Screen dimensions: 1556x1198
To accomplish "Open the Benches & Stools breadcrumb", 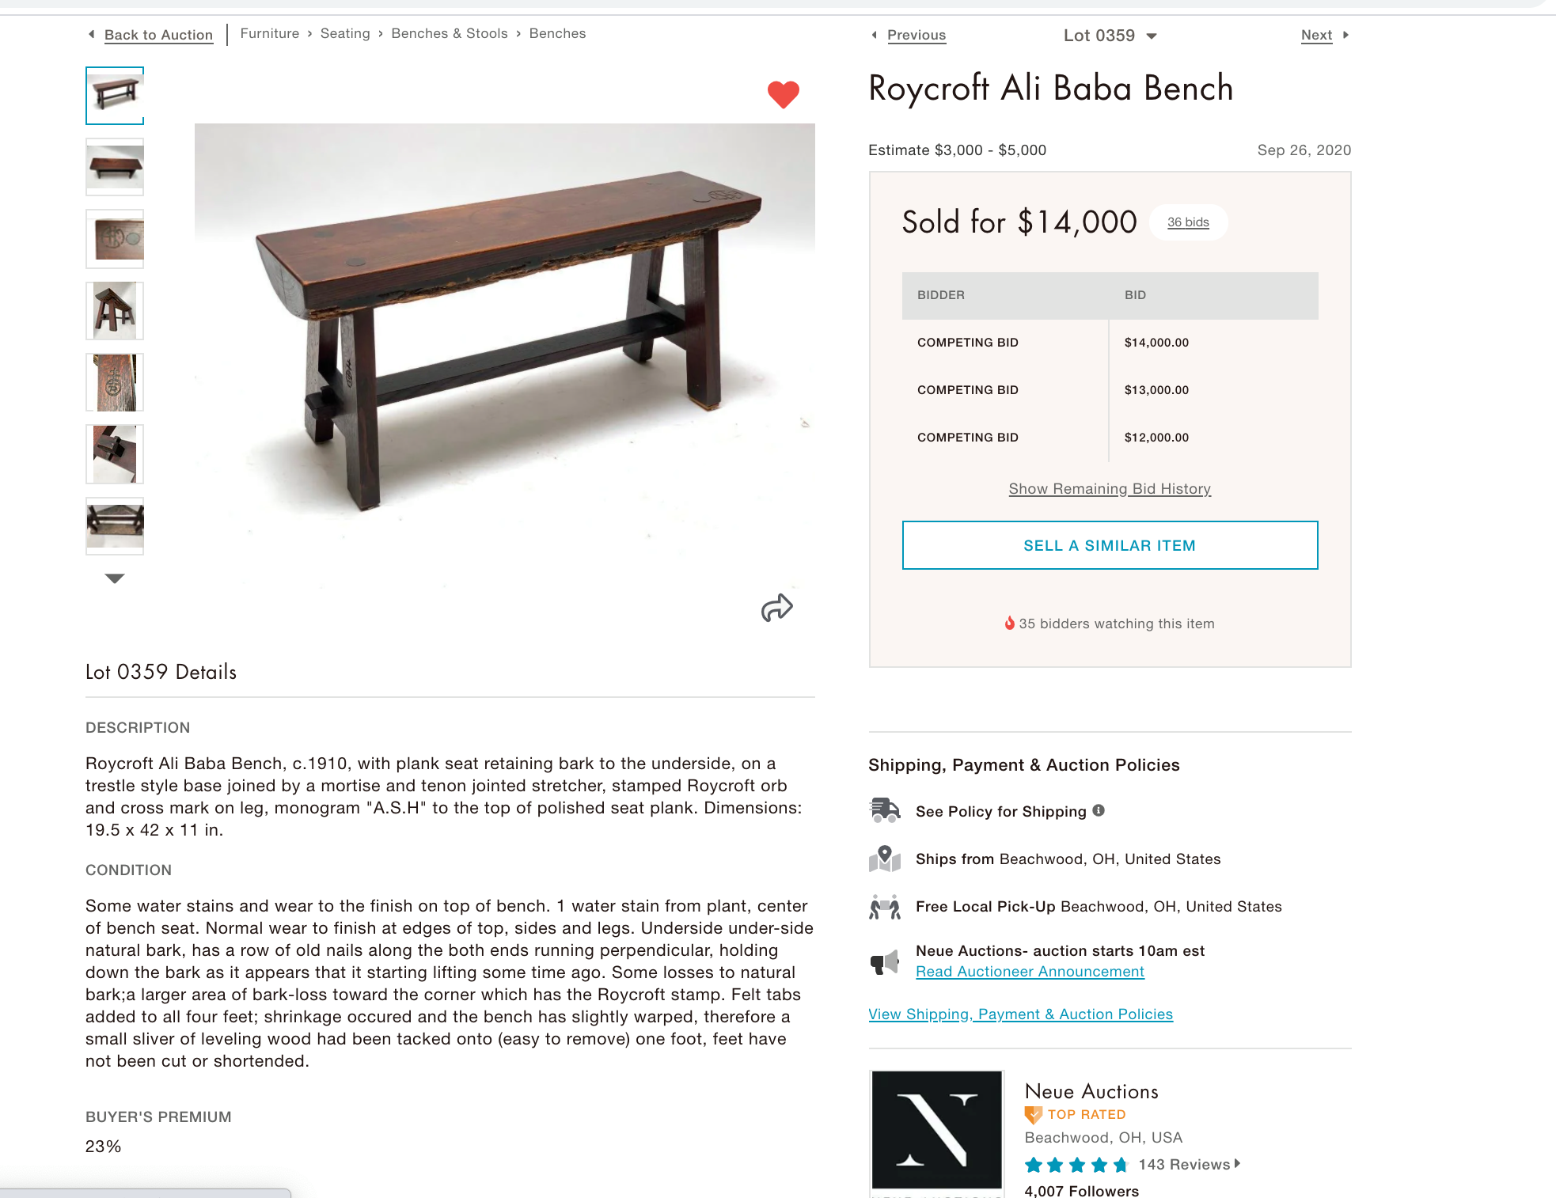I will click(x=450, y=33).
